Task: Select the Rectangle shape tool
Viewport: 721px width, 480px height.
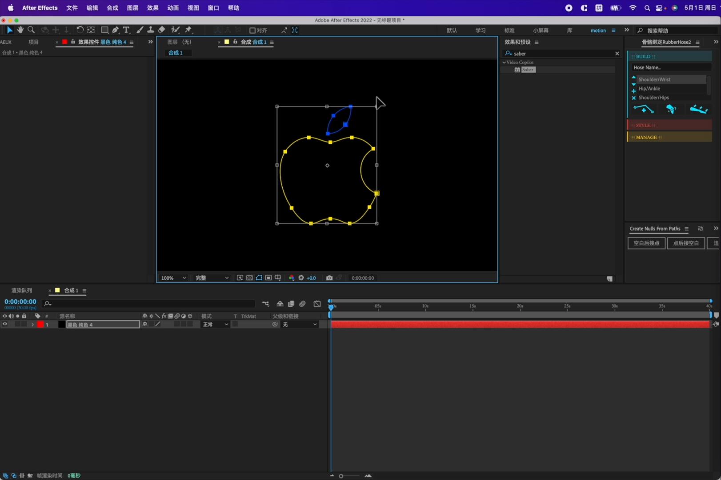Action: coord(104,30)
